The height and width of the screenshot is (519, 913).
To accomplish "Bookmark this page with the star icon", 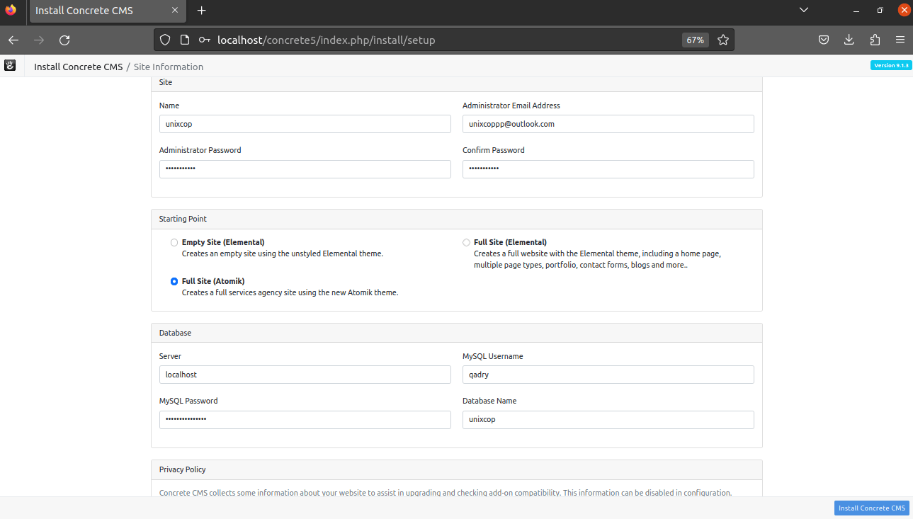I will [x=723, y=40].
